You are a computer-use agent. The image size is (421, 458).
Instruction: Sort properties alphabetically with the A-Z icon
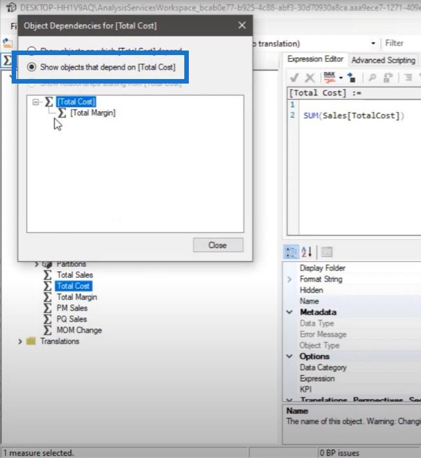[x=307, y=252]
